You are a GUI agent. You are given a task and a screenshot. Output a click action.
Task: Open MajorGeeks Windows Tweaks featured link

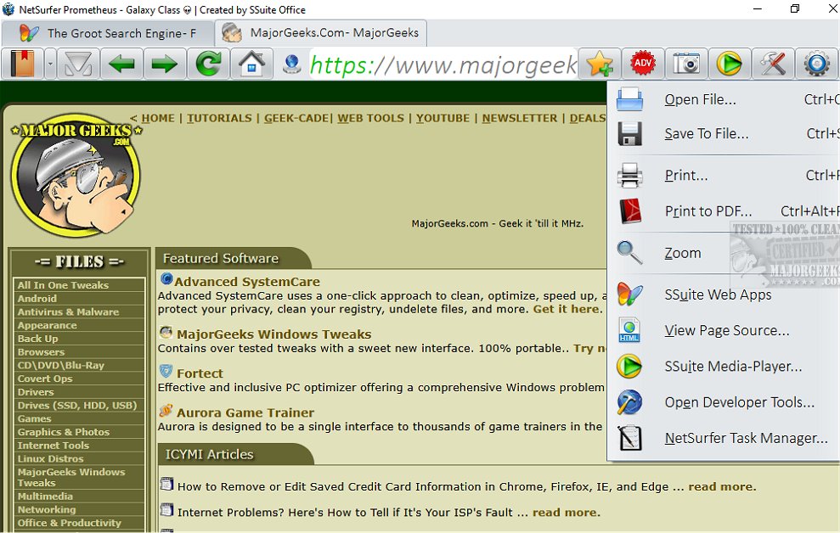273,334
